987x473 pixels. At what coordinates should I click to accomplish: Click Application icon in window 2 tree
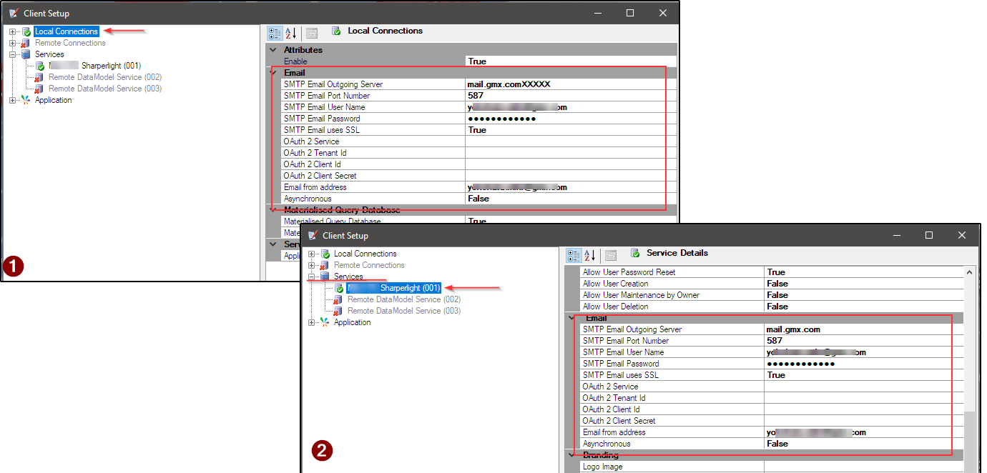point(325,322)
